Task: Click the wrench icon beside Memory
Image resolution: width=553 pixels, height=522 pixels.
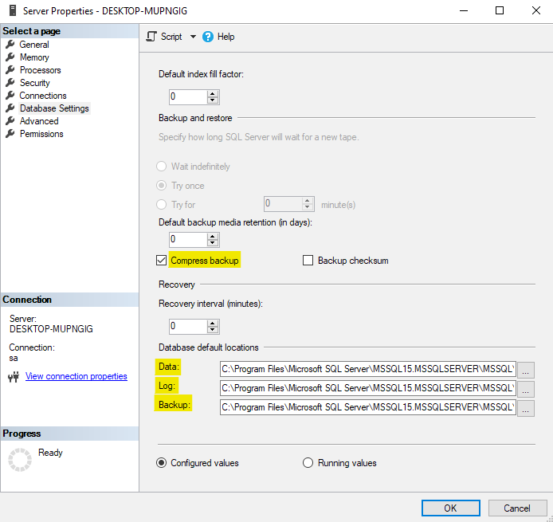Action: [x=10, y=57]
